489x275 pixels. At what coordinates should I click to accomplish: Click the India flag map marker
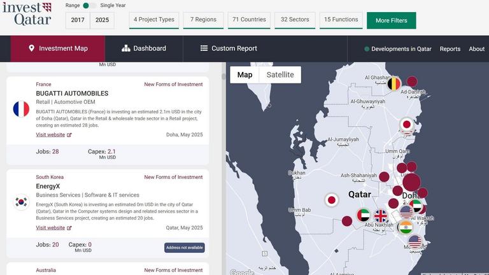point(406,227)
